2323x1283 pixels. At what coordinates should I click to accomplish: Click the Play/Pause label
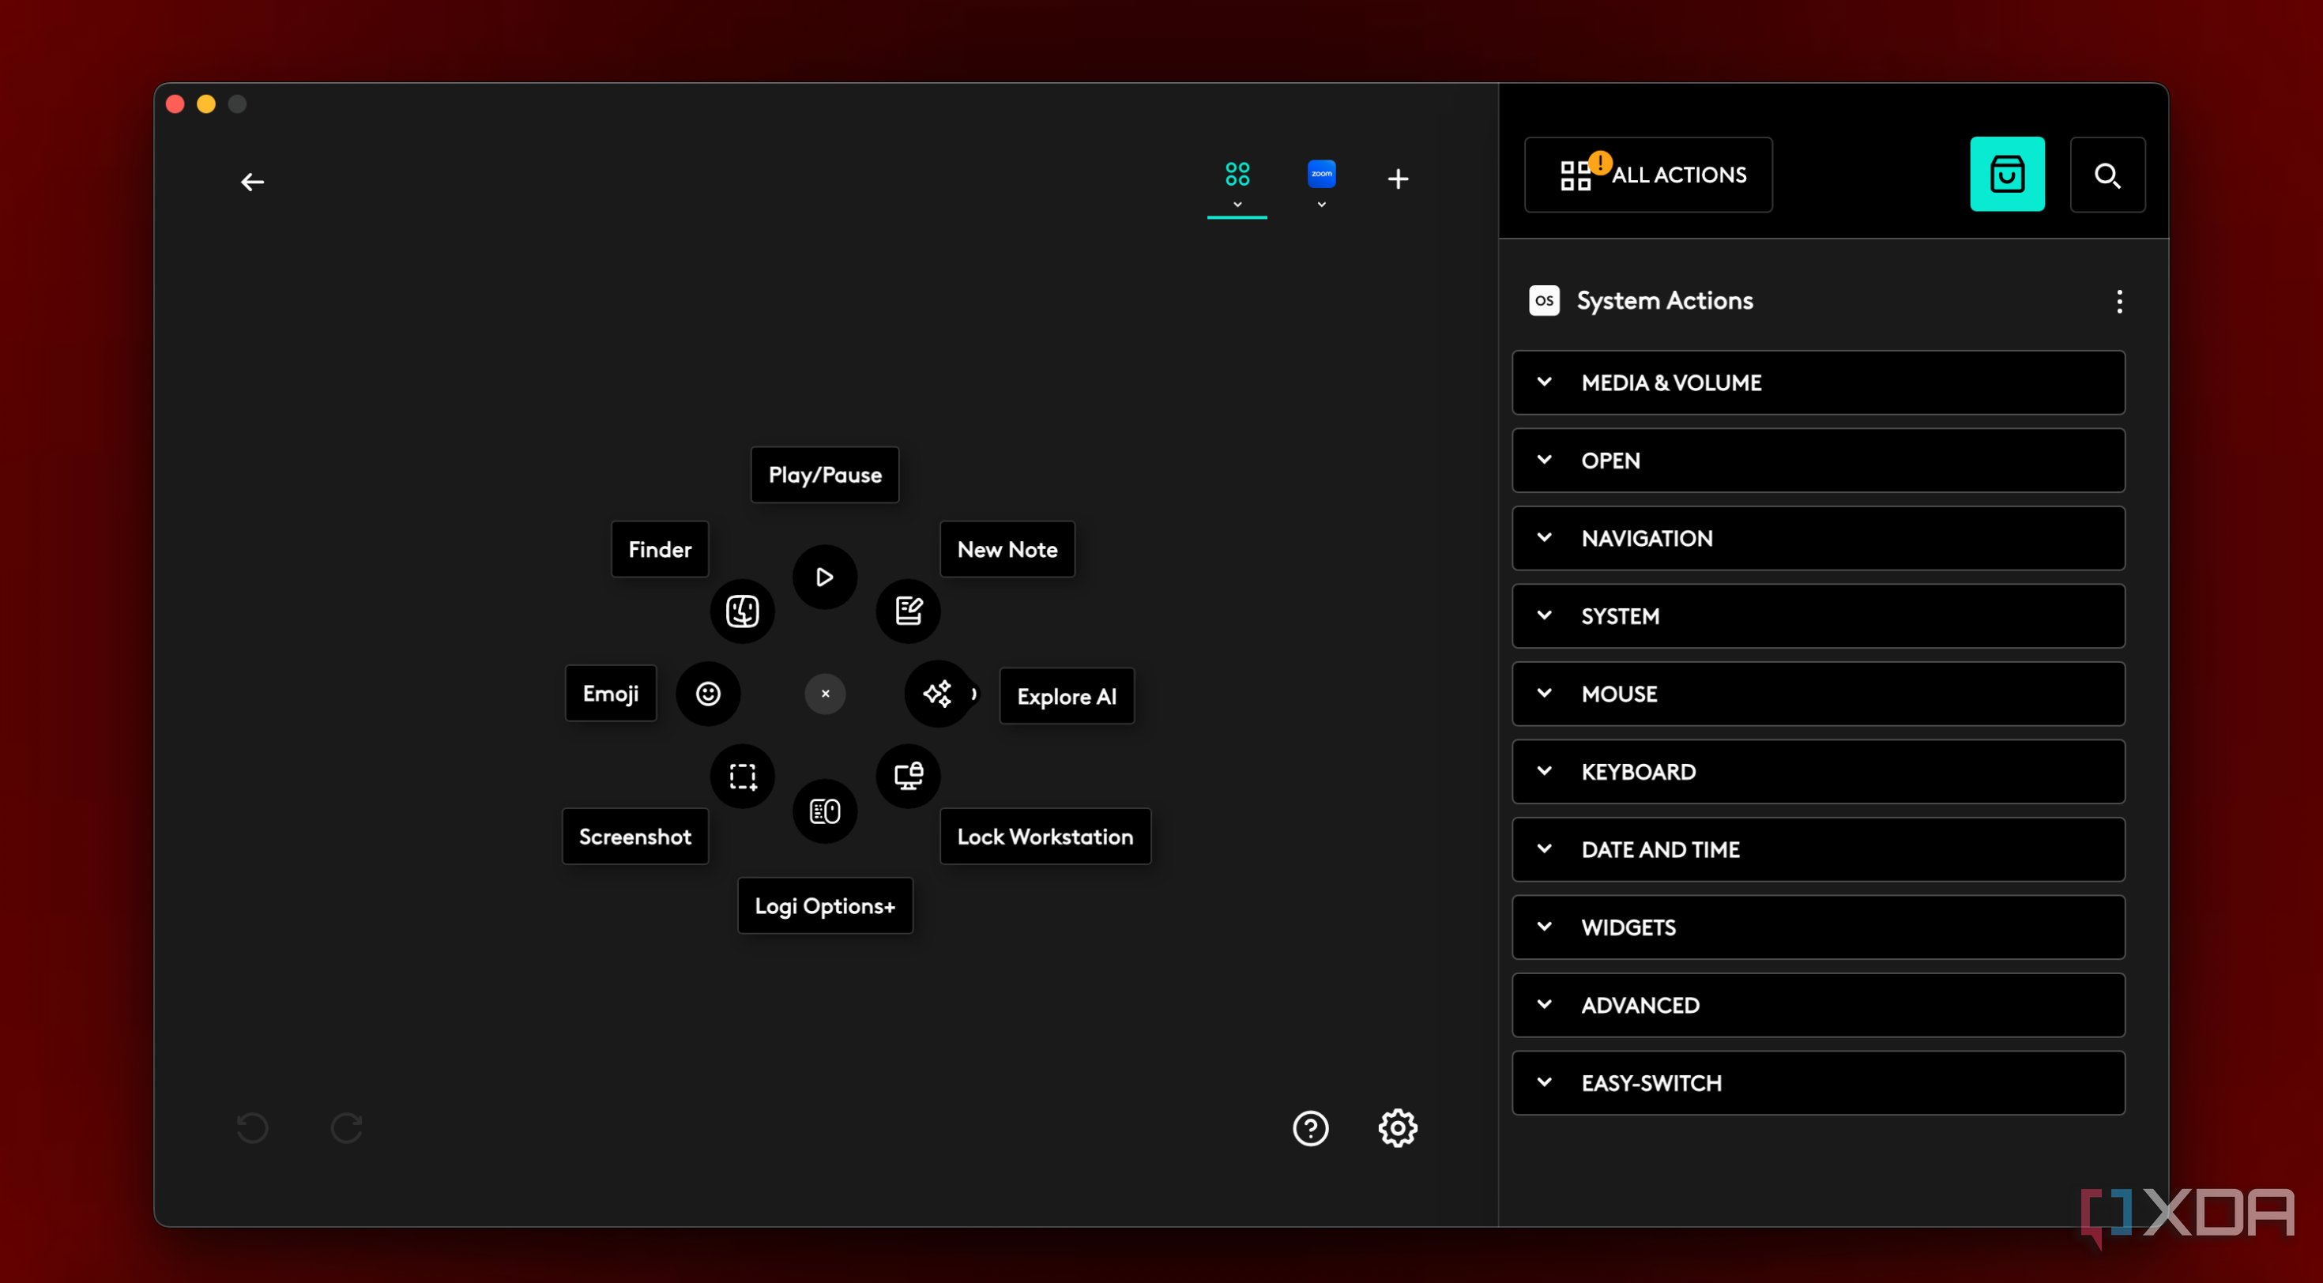click(x=824, y=475)
